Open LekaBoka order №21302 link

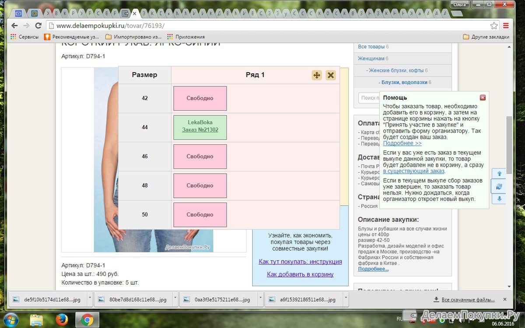click(x=200, y=130)
